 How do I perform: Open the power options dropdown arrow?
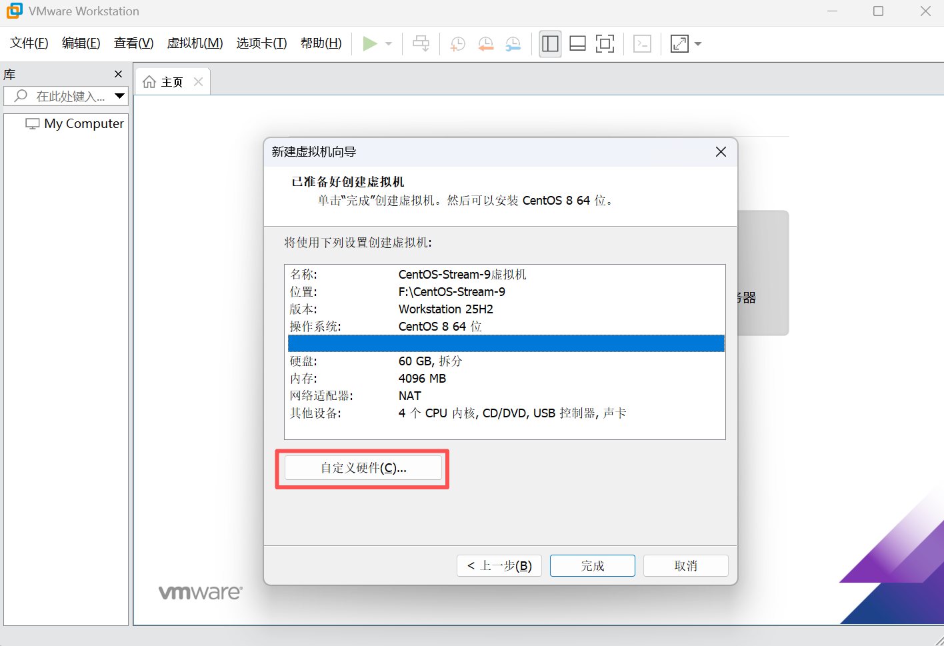[389, 44]
